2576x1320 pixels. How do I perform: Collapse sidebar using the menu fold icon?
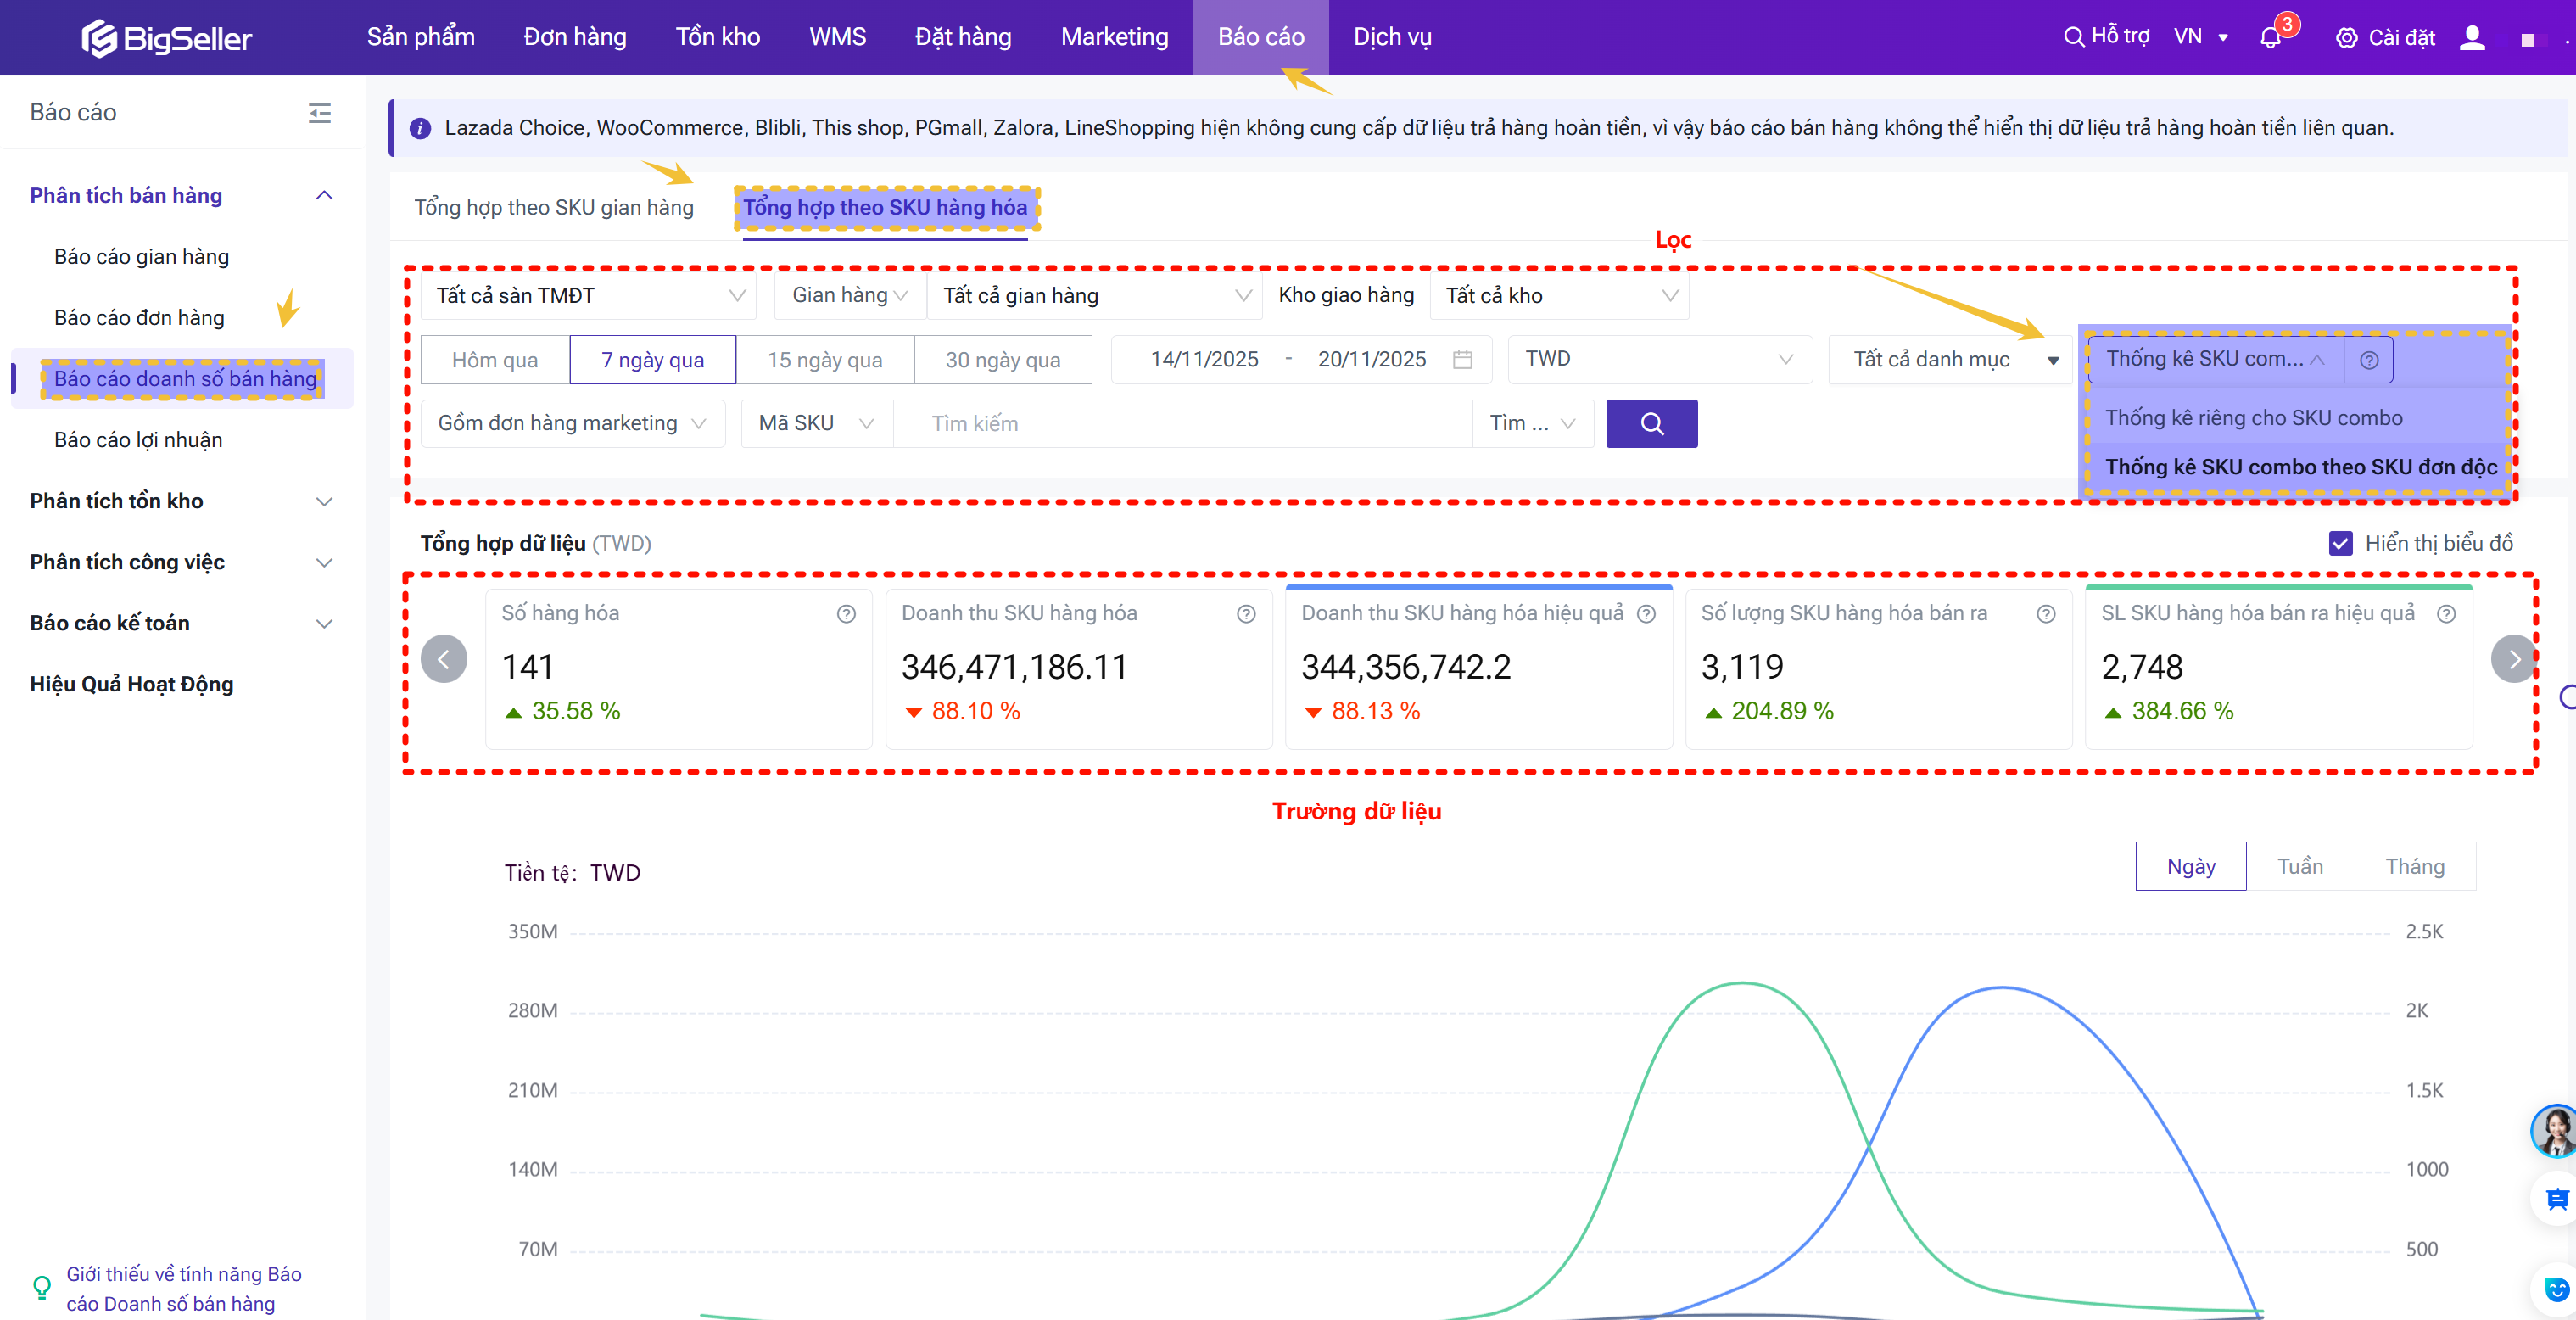point(319,113)
